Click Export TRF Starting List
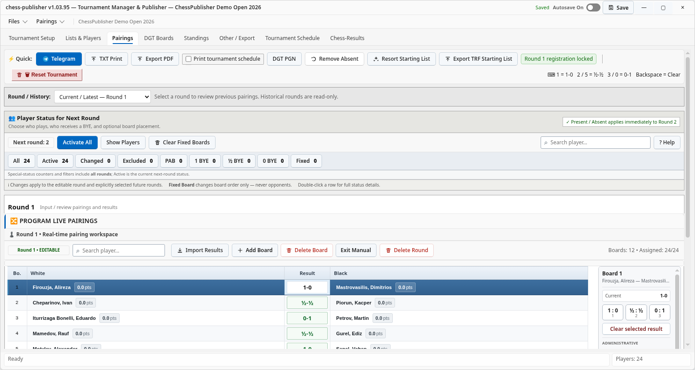 click(479, 59)
